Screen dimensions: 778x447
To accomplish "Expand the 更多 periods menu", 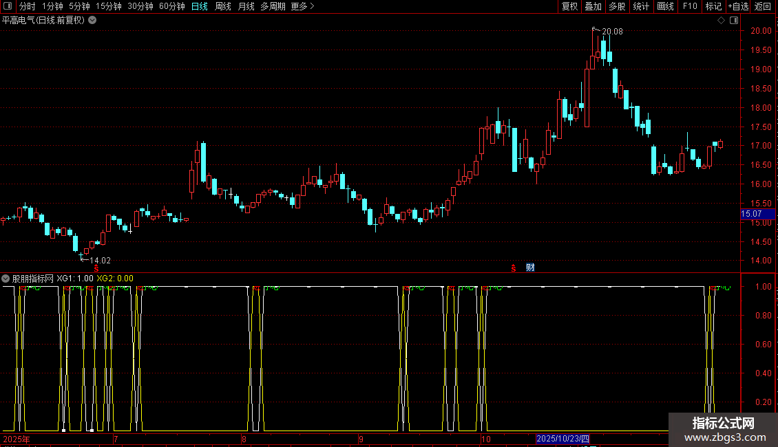I will tap(302, 6).
